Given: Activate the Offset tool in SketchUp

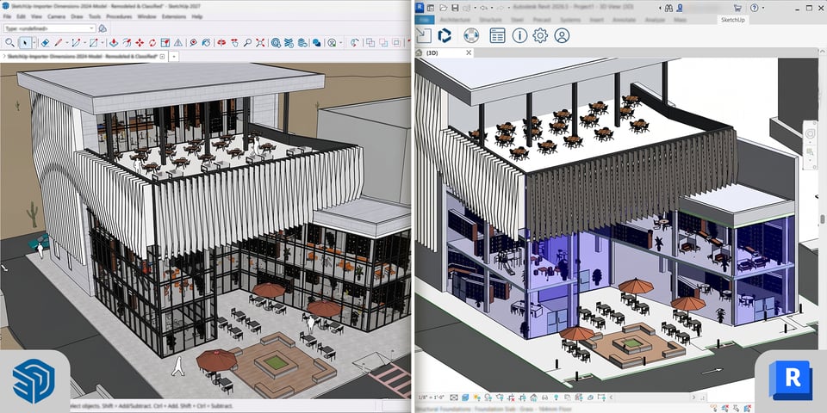Looking at the screenshot, I should [127, 43].
